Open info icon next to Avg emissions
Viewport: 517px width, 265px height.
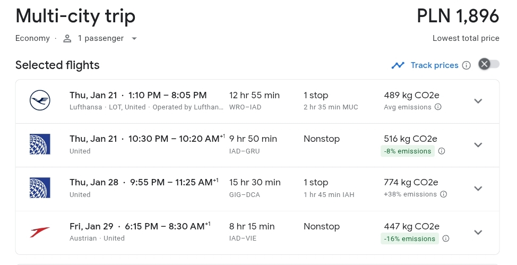click(438, 107)
